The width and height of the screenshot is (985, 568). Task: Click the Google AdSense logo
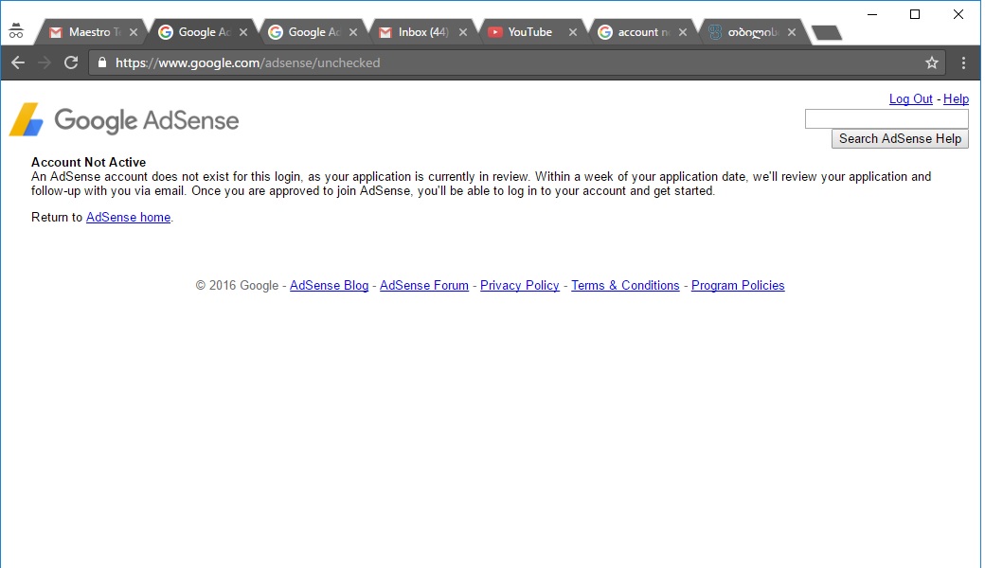click(x=124, y=120)
